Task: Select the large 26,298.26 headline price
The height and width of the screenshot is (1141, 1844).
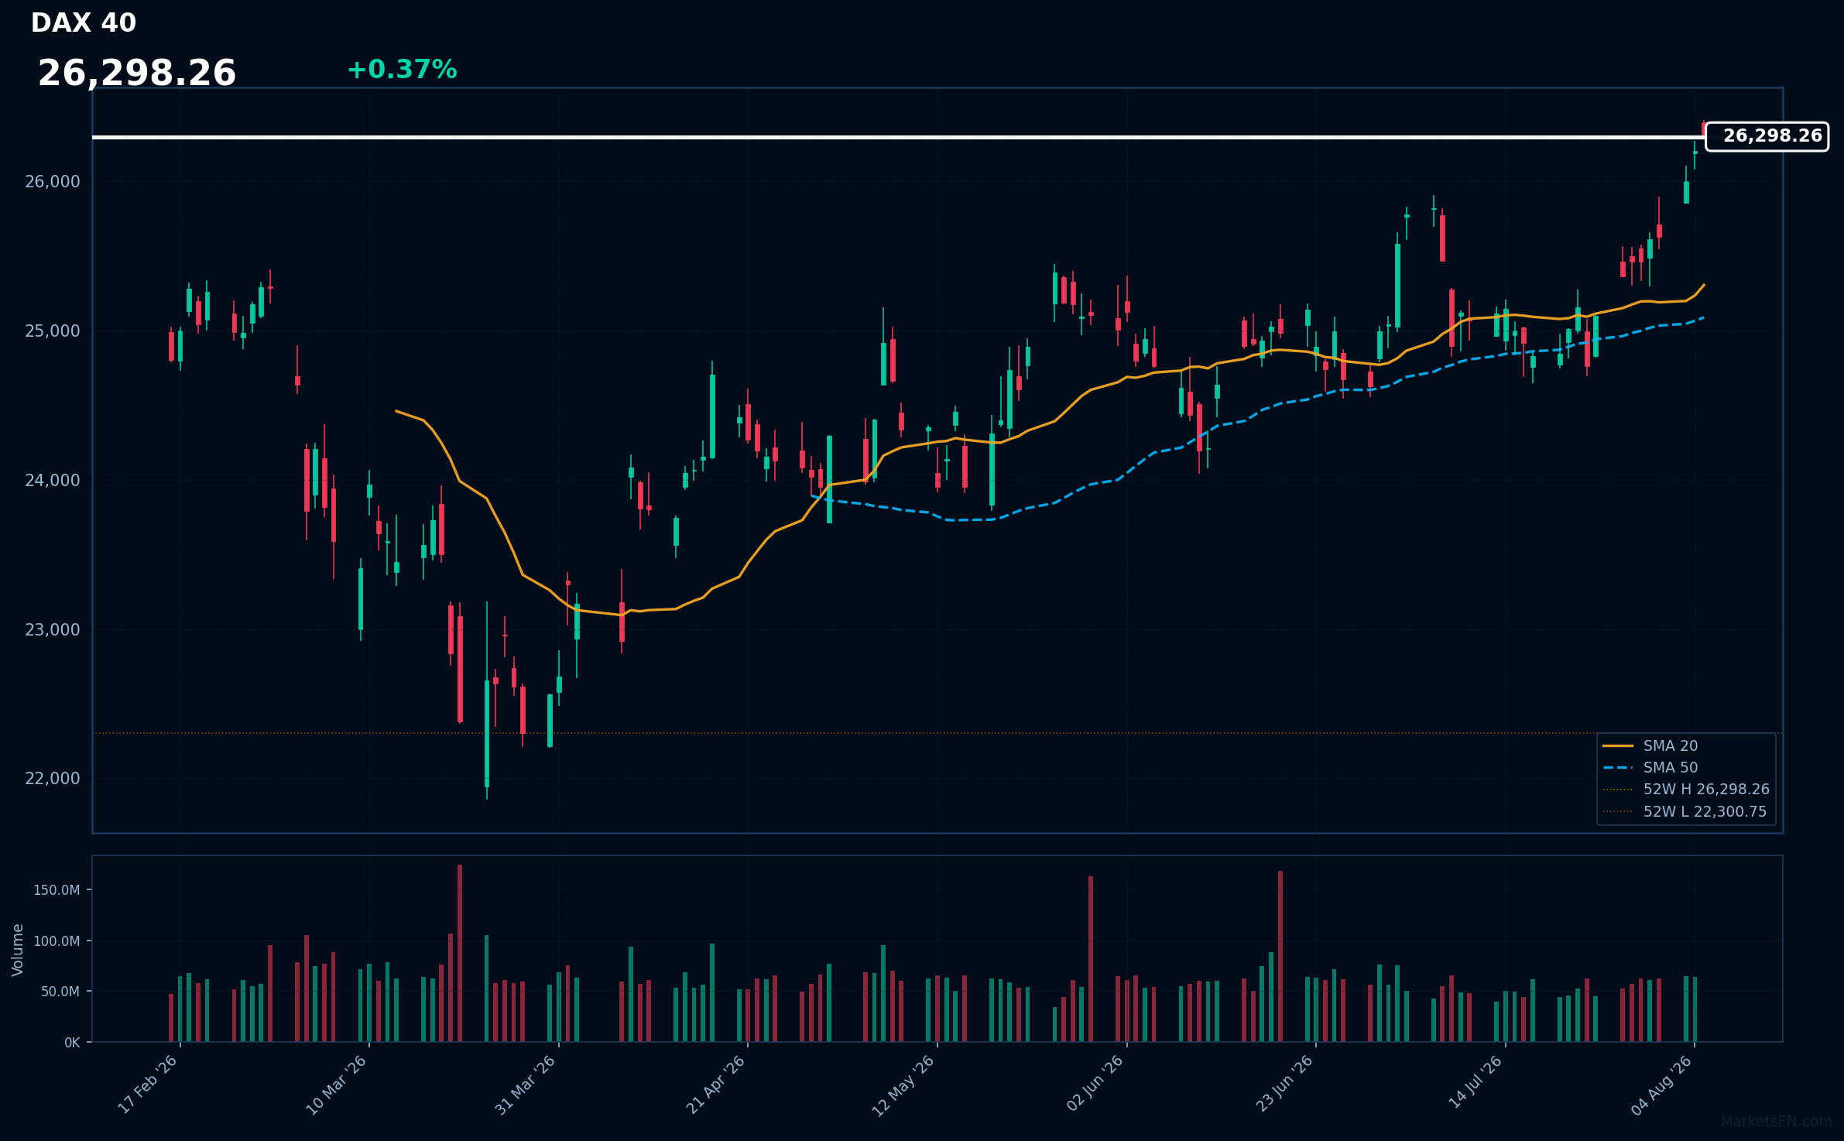Action: click(137, 74)
